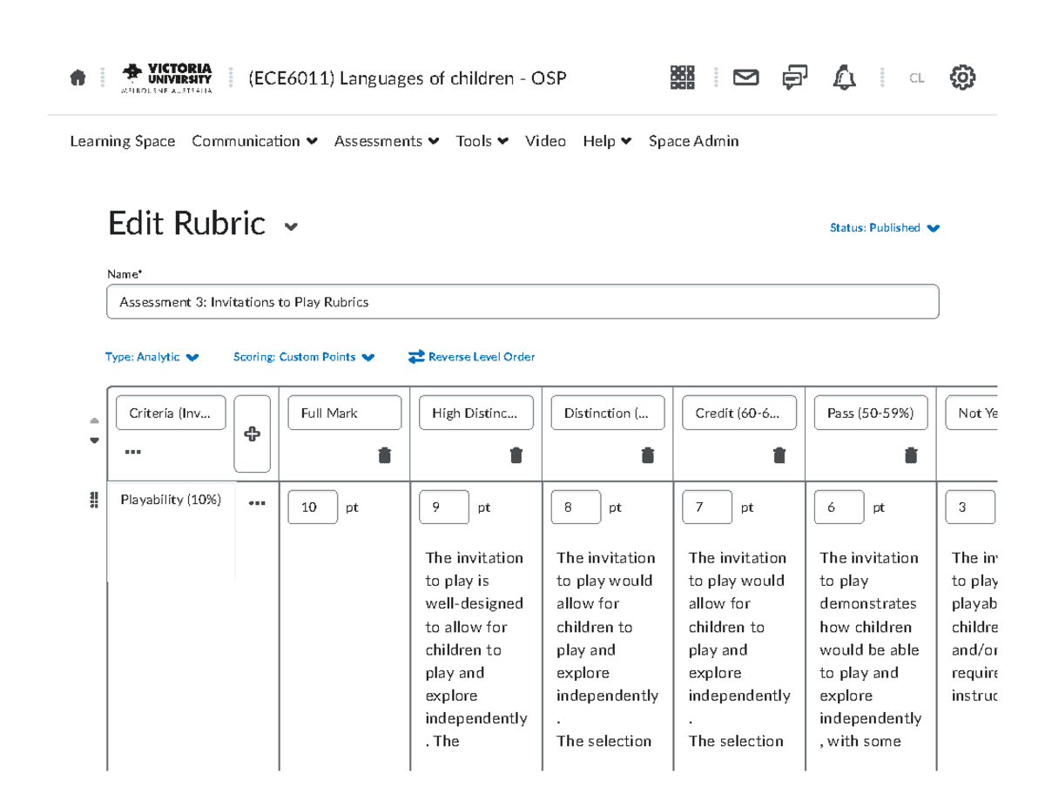The height and width of the screenshot is (807, 1045).
Task: Delete the Full Mark level via trash icon
Action: 384,455
